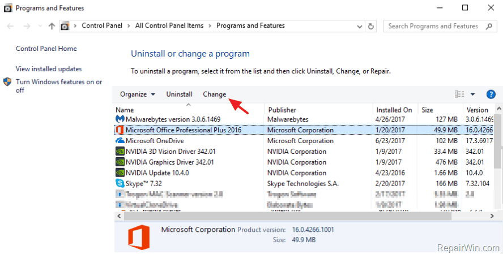Click the 6/23/2017 install date
Viewport: 503px width, 254px height.
pyautogui.click(x=390, y=141)
